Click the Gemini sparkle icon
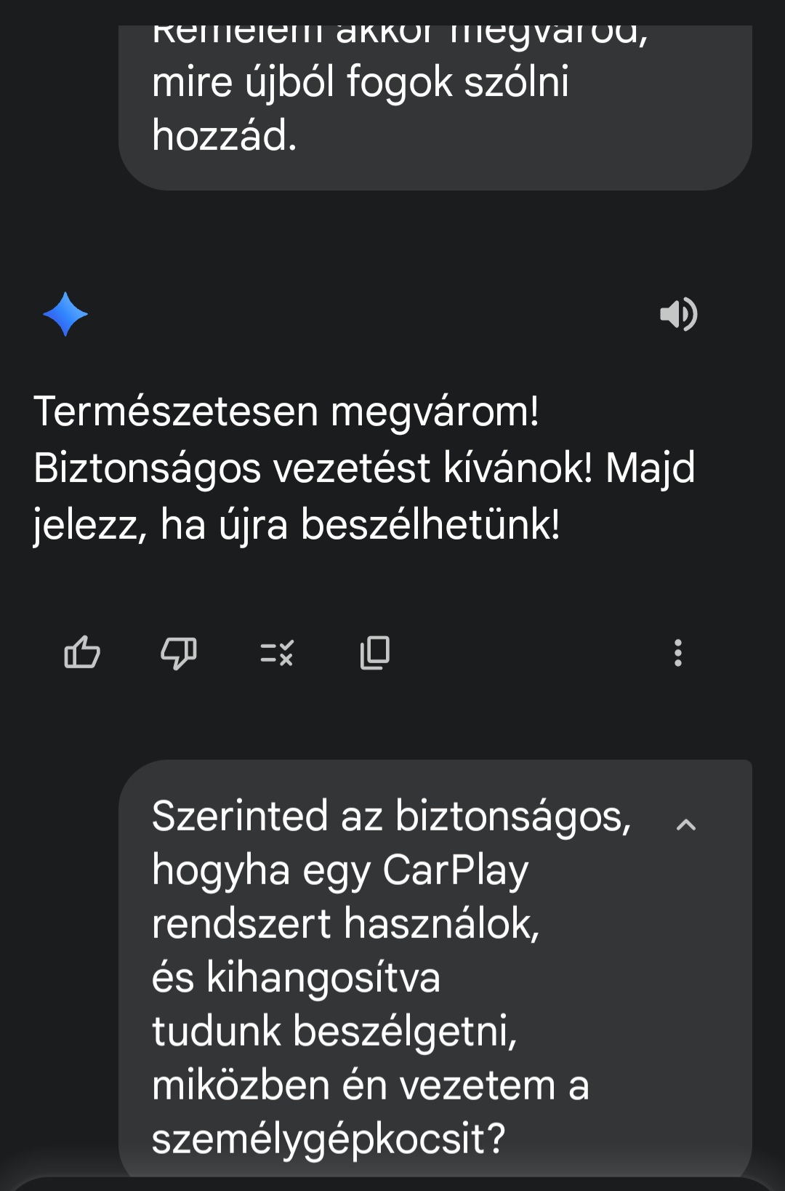The width and height of the screenshot is (785, 1191). pyautogui.click(x=66, y=313)
